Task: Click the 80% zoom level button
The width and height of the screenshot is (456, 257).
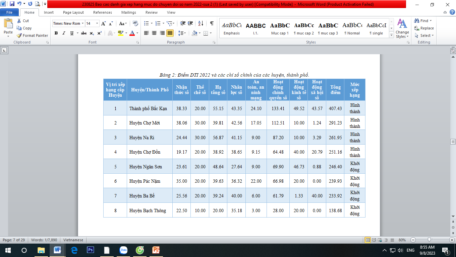Action: (x=402, y=240)
